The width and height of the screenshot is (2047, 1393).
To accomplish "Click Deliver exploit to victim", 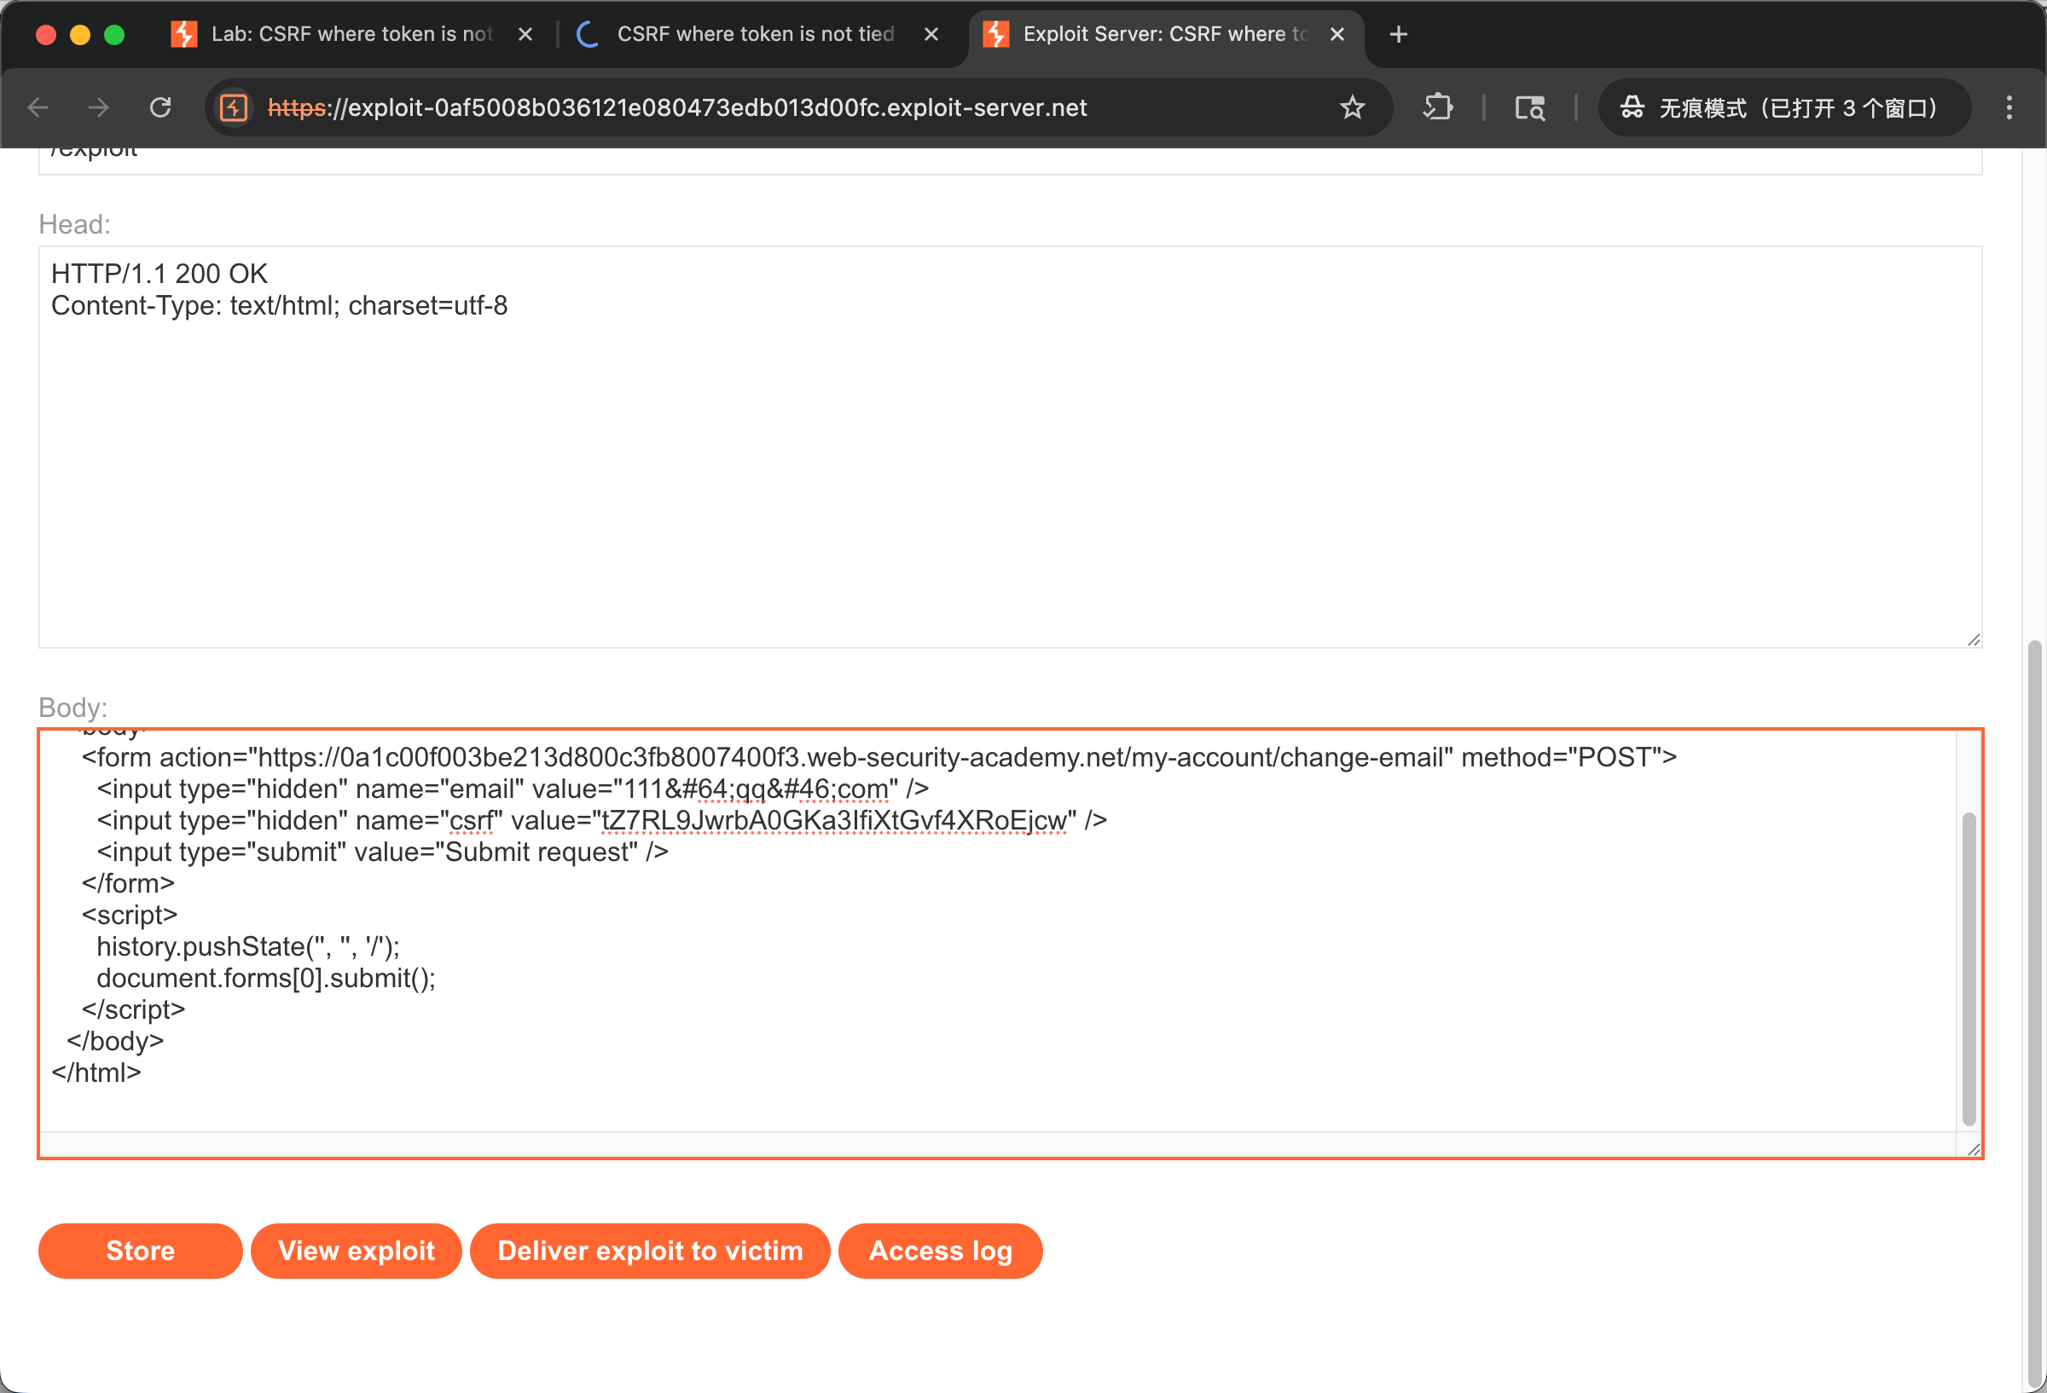I will [x=650, y=1251].
